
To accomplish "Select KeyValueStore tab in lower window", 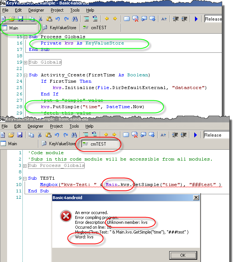I will 59,143.
